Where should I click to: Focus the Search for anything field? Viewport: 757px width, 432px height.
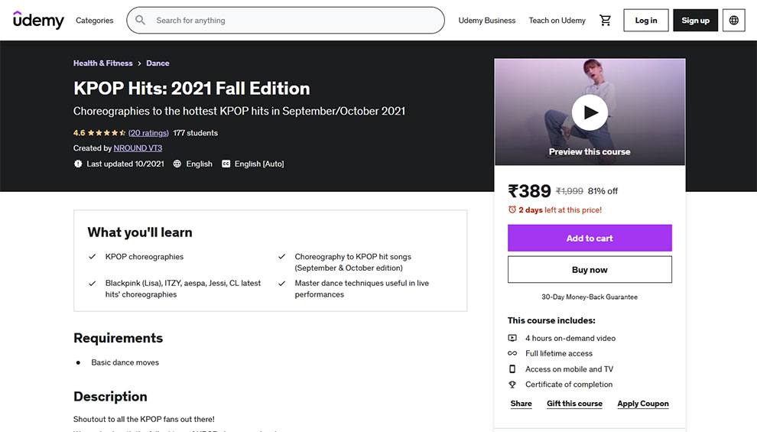tap(286, 21)
